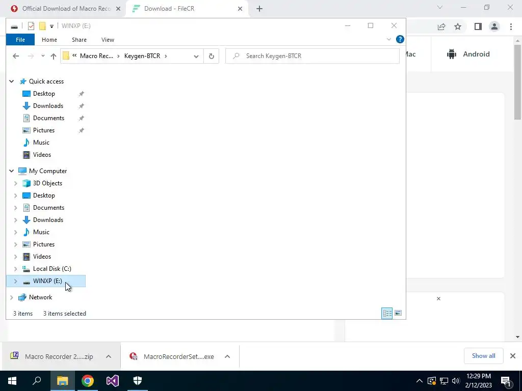
Task: Select Videos under Quick access
Action: point(42,155)
